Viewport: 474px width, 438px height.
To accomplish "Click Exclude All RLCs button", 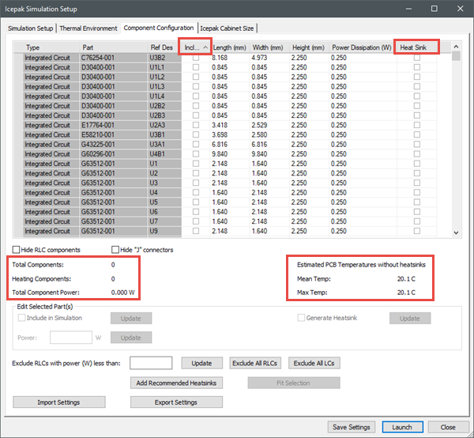I will tap(255, 363).
